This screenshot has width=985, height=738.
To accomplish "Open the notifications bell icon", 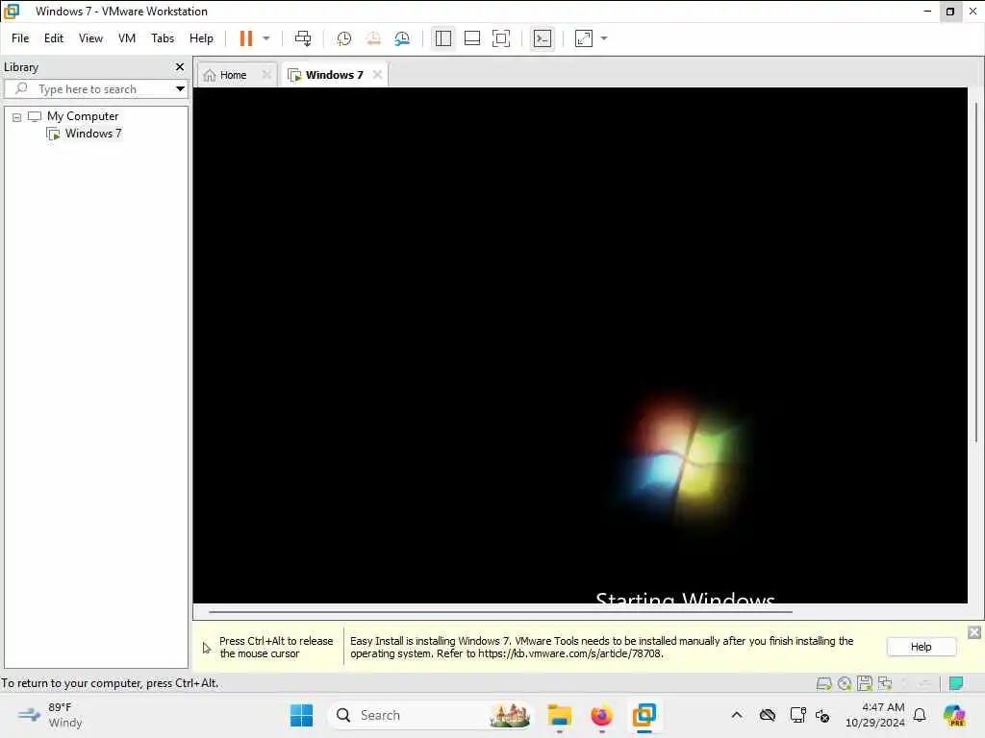I will [x=920, y=715].
